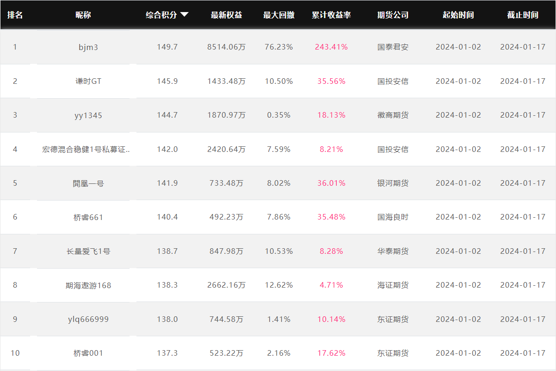Select the score value 149.7
Screen dimensions: 556x371
pos(167,47)
